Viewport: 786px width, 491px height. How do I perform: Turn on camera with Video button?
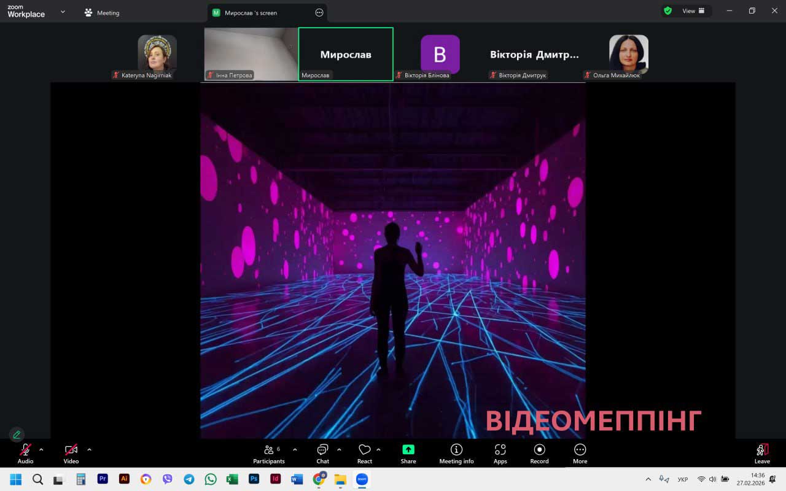click(71, 454)
